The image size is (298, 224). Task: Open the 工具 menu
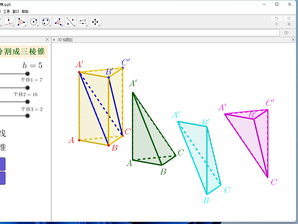point(6,11)
